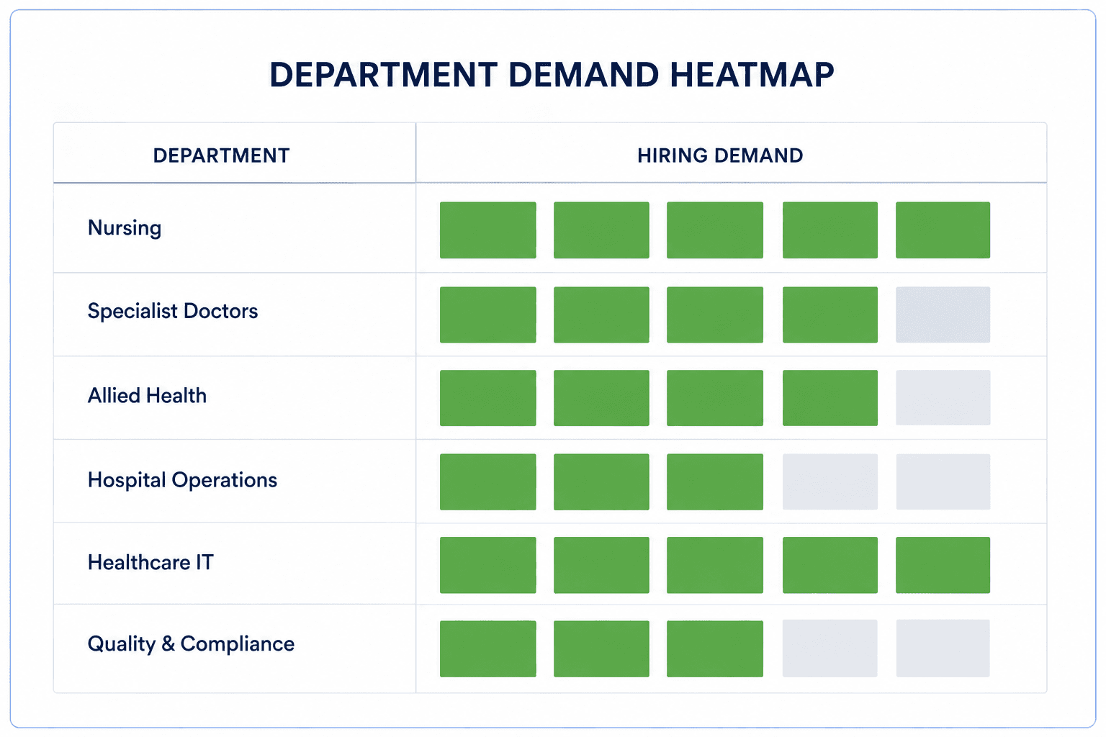Click the "DEPARTMENT DEMAND HEATMAP" title

[x=552, y=75]
